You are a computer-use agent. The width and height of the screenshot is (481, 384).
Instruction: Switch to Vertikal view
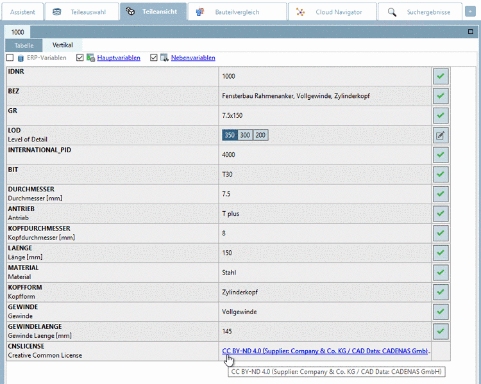(x=63, y=45)
